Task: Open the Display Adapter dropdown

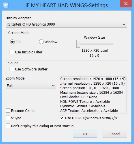Action: click(x=66, y=24)
